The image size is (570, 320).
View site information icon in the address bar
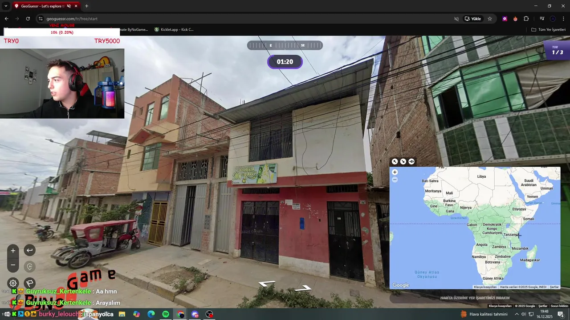[41, 19]
